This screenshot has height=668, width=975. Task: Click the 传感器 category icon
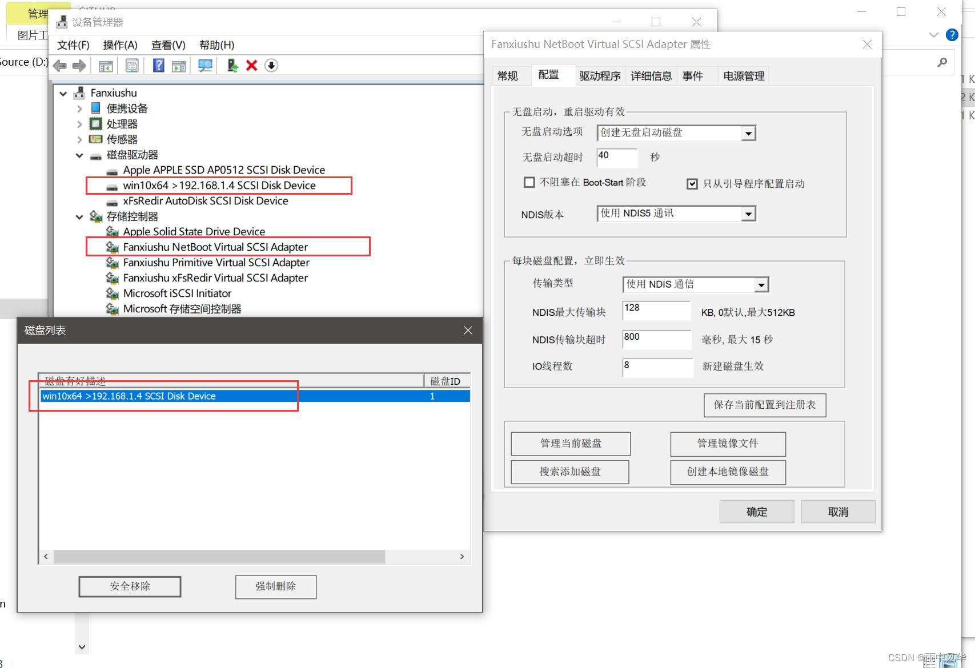95,139
